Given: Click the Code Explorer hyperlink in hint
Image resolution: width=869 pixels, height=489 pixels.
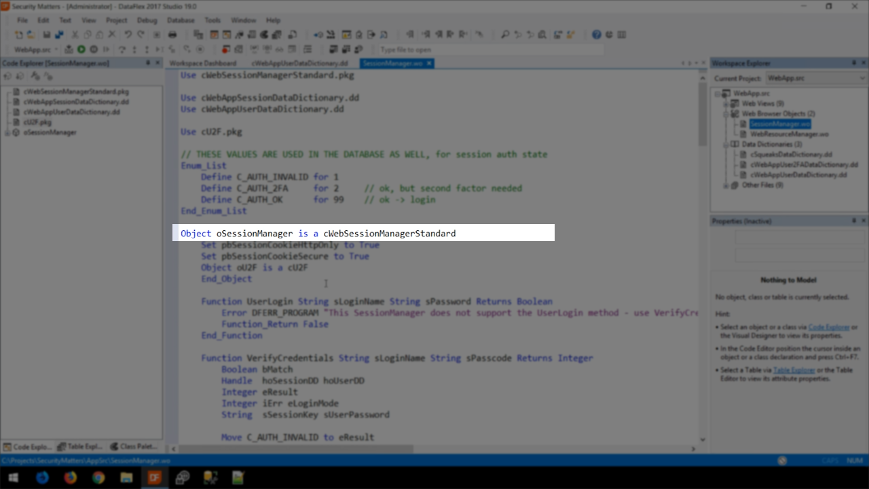Looking at the screenshot, I should pyautogui.click(x=828, y=327).
